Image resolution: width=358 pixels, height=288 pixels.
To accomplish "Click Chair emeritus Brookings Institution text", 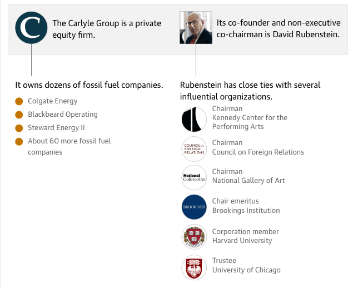I will pyautogui.click(x=246, y=206).
